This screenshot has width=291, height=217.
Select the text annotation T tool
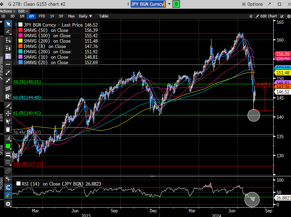tap(8, 56)
